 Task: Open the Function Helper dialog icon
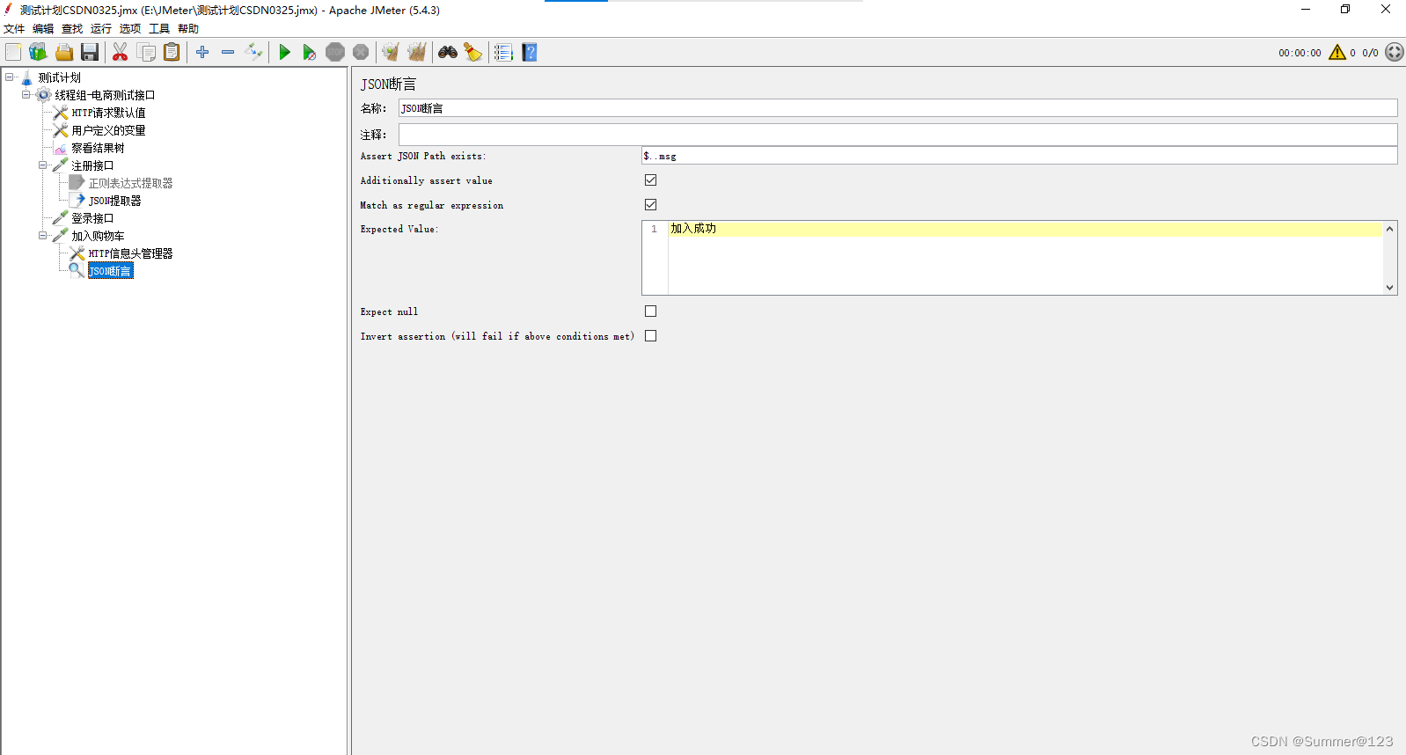(503, 53)
